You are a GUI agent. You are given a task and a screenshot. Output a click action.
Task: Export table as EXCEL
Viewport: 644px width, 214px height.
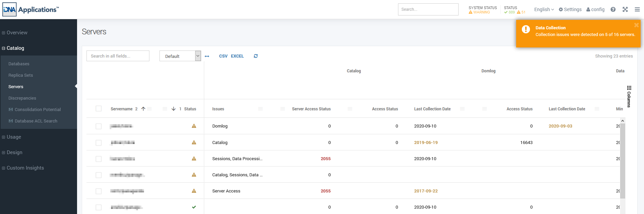click(x=237, y=56)
